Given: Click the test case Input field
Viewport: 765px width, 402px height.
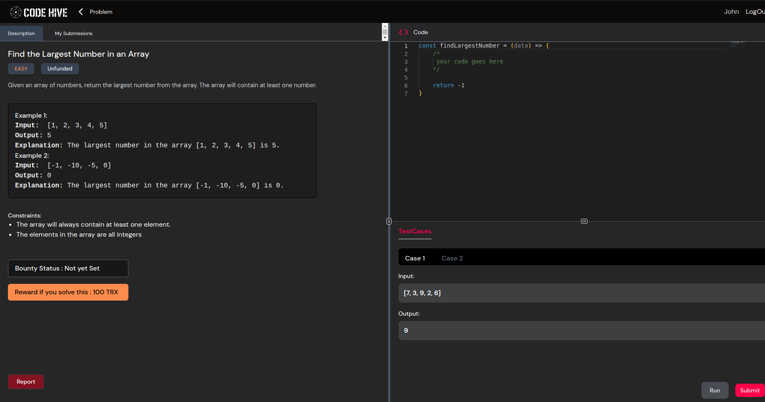Looking at the screenshot, I should point(582,293).
